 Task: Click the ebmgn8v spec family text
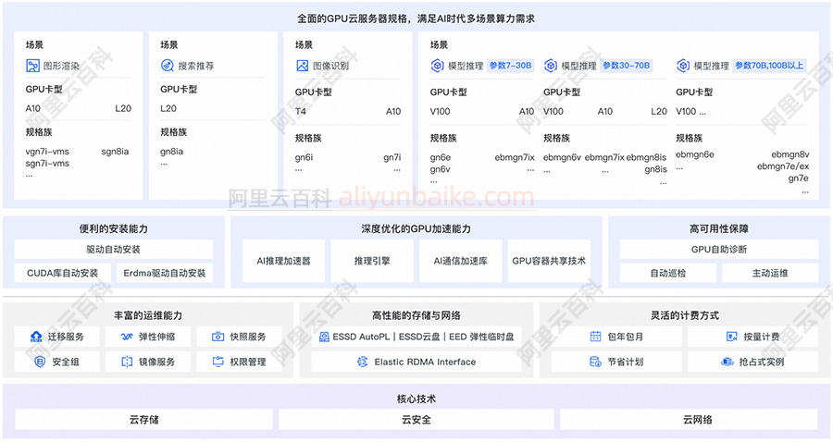[x=790, y=155]
